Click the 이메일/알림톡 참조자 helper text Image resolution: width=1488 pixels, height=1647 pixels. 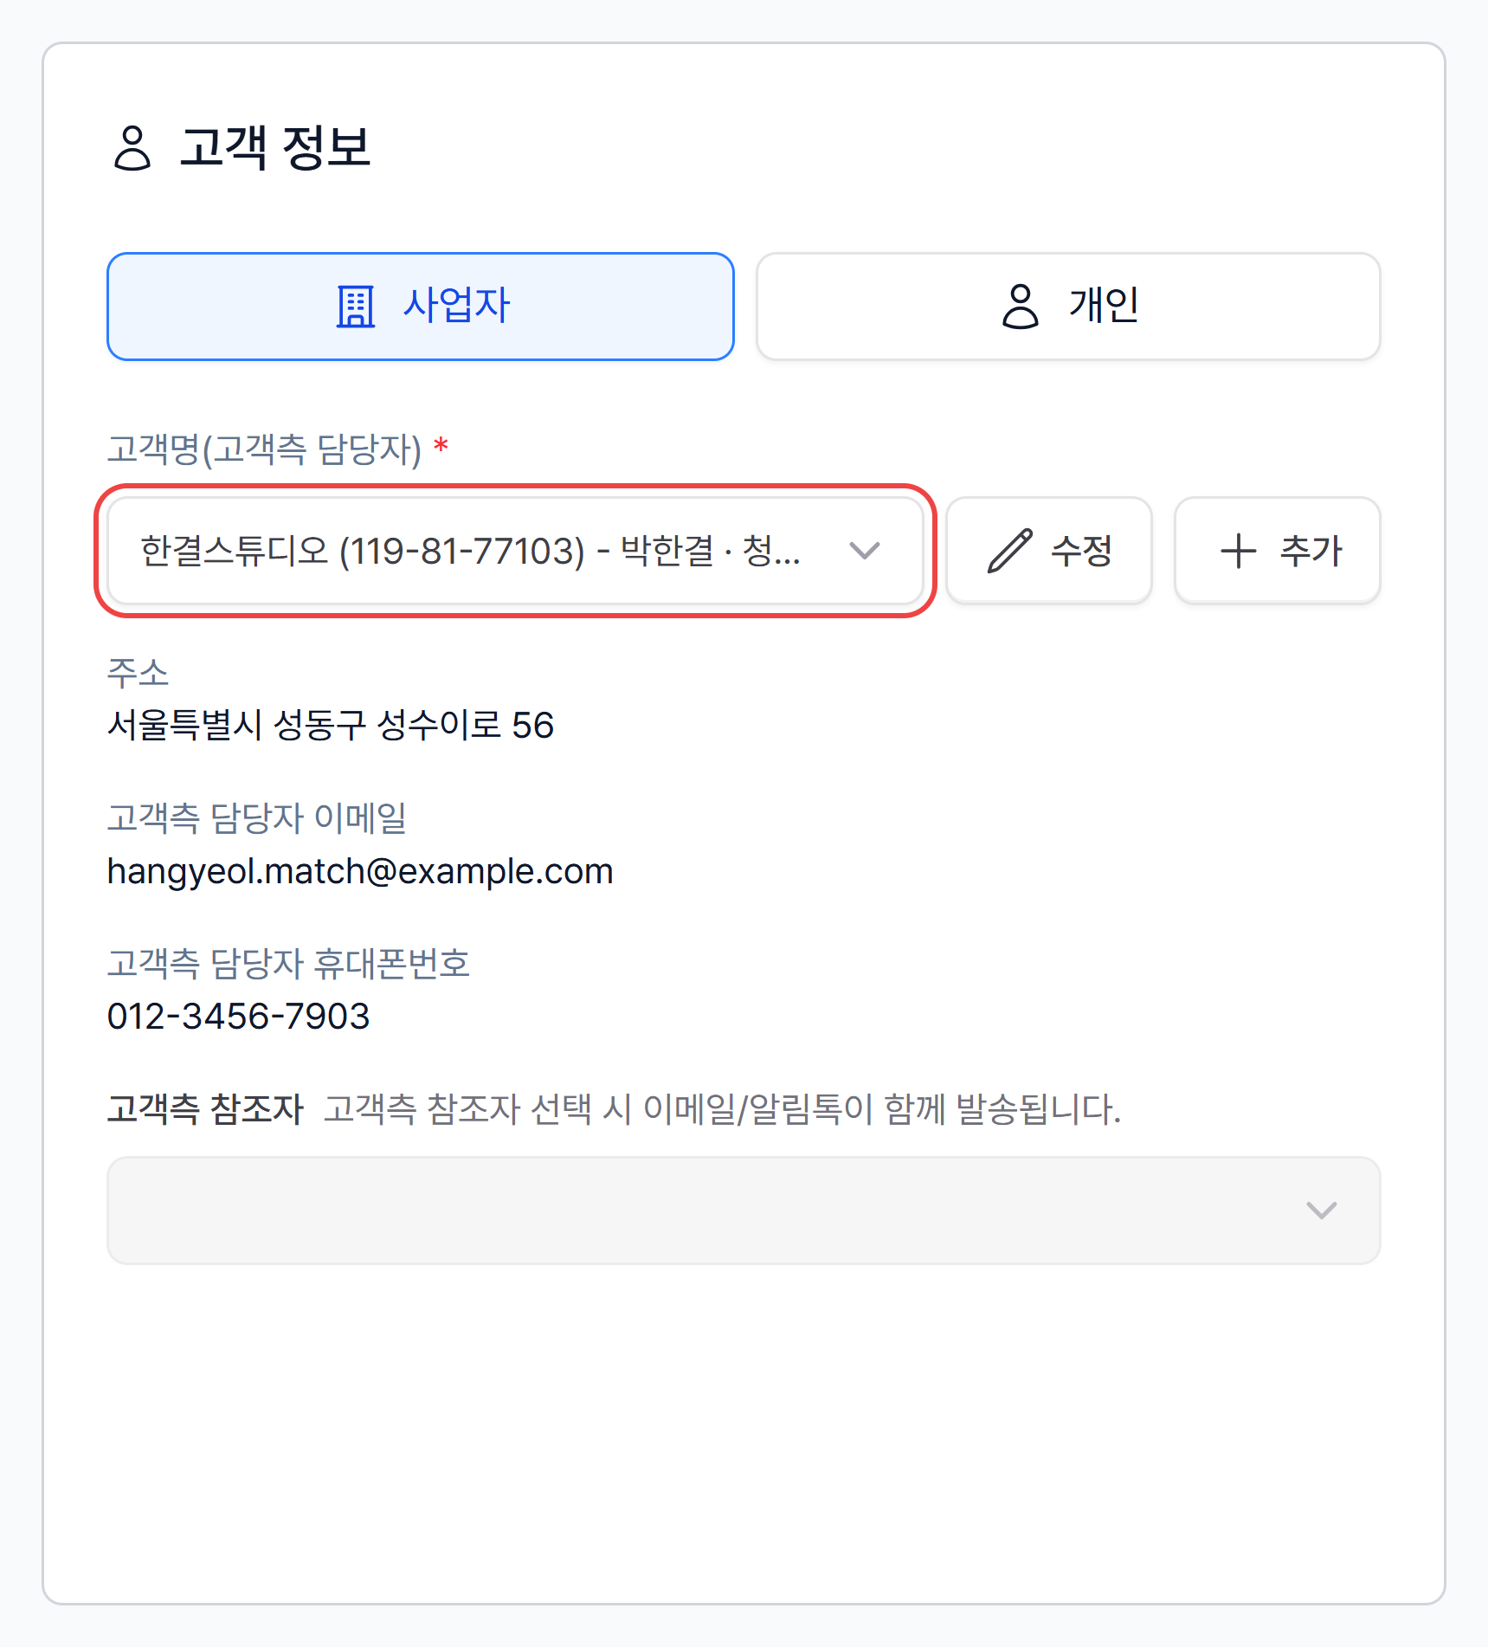tap(723, 1109)
